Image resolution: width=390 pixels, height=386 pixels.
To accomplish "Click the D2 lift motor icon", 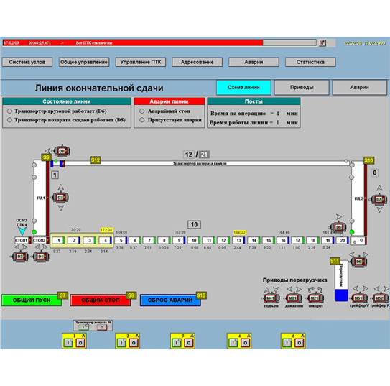I will click(60, 198).
